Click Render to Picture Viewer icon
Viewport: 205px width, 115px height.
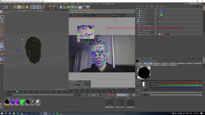tap(52, 7)
